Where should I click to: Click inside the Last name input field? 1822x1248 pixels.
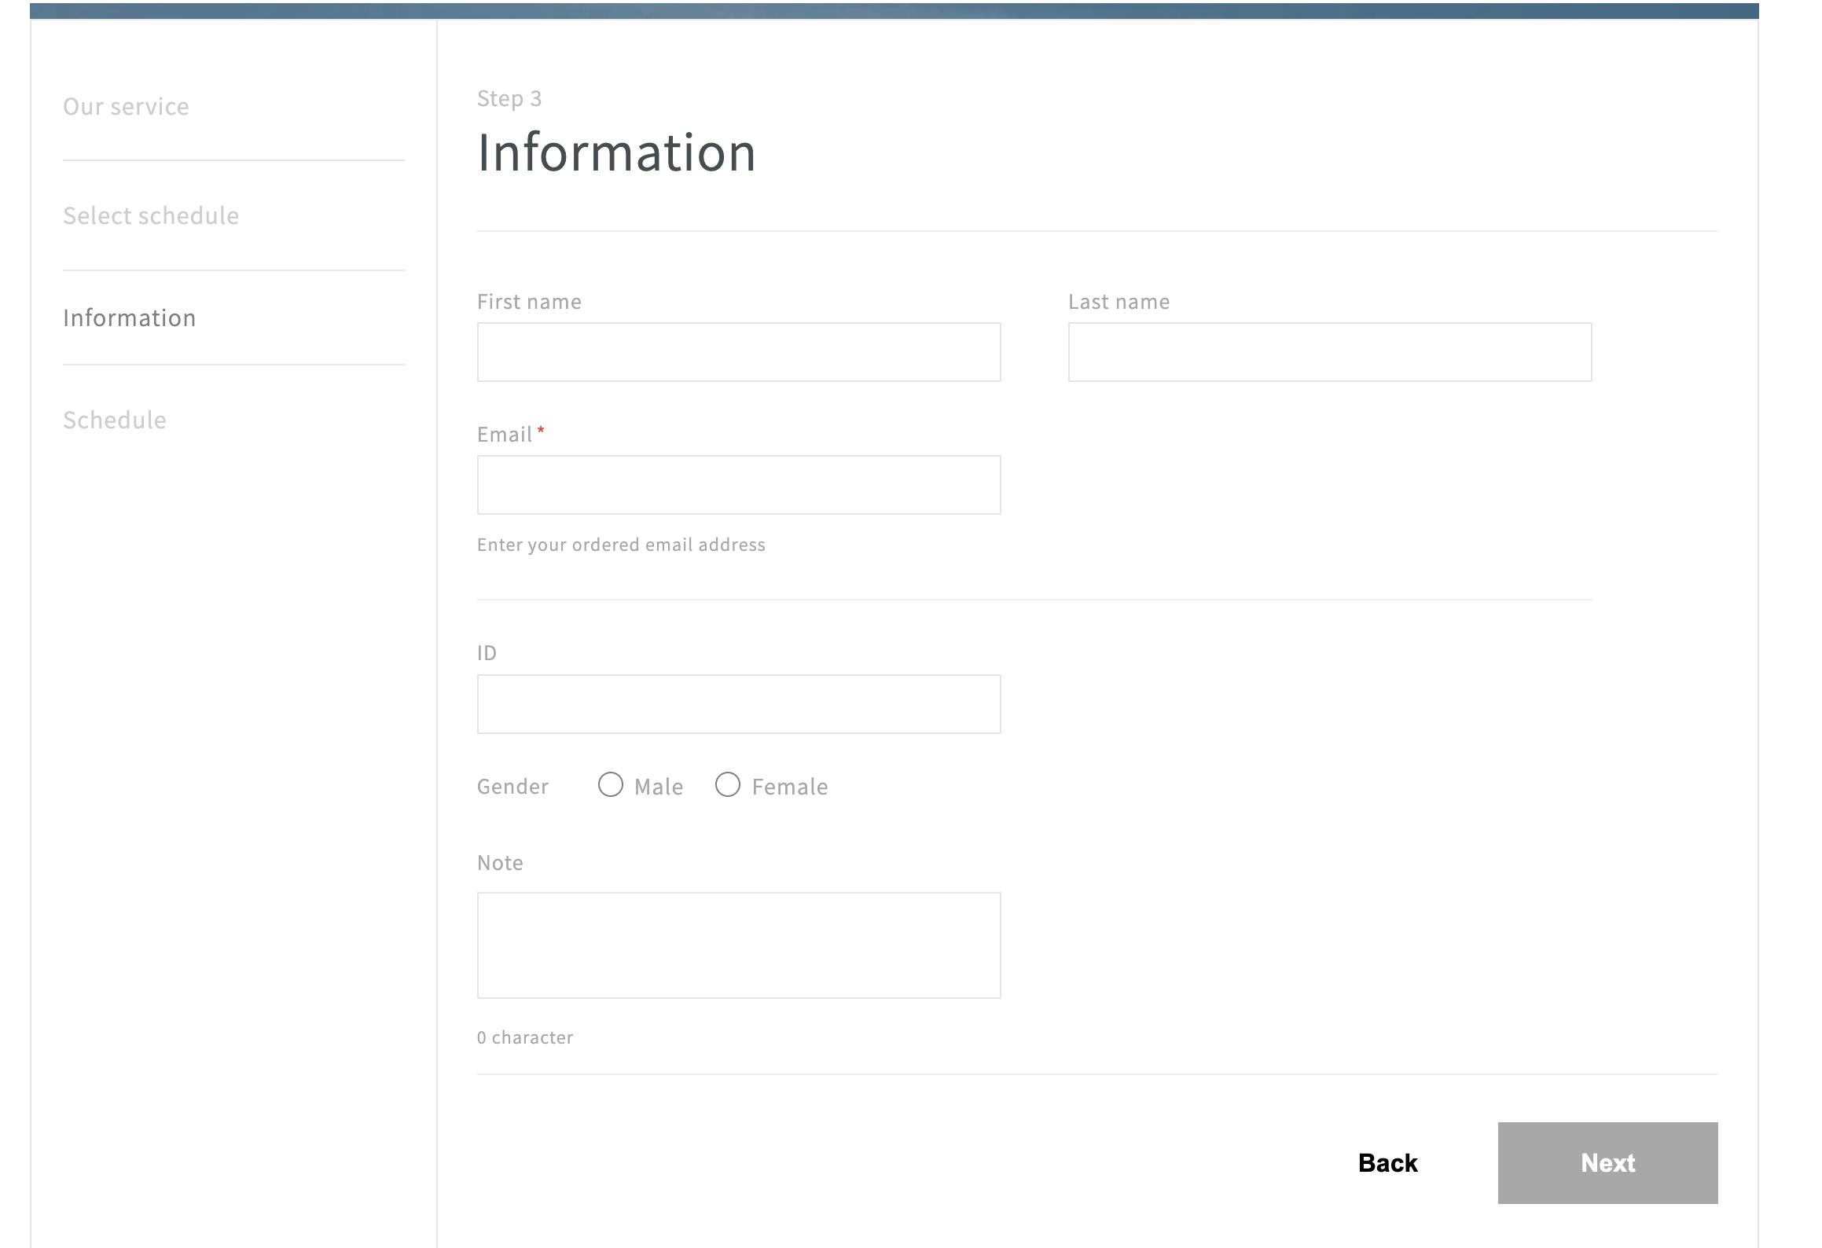coord(1328,351)
